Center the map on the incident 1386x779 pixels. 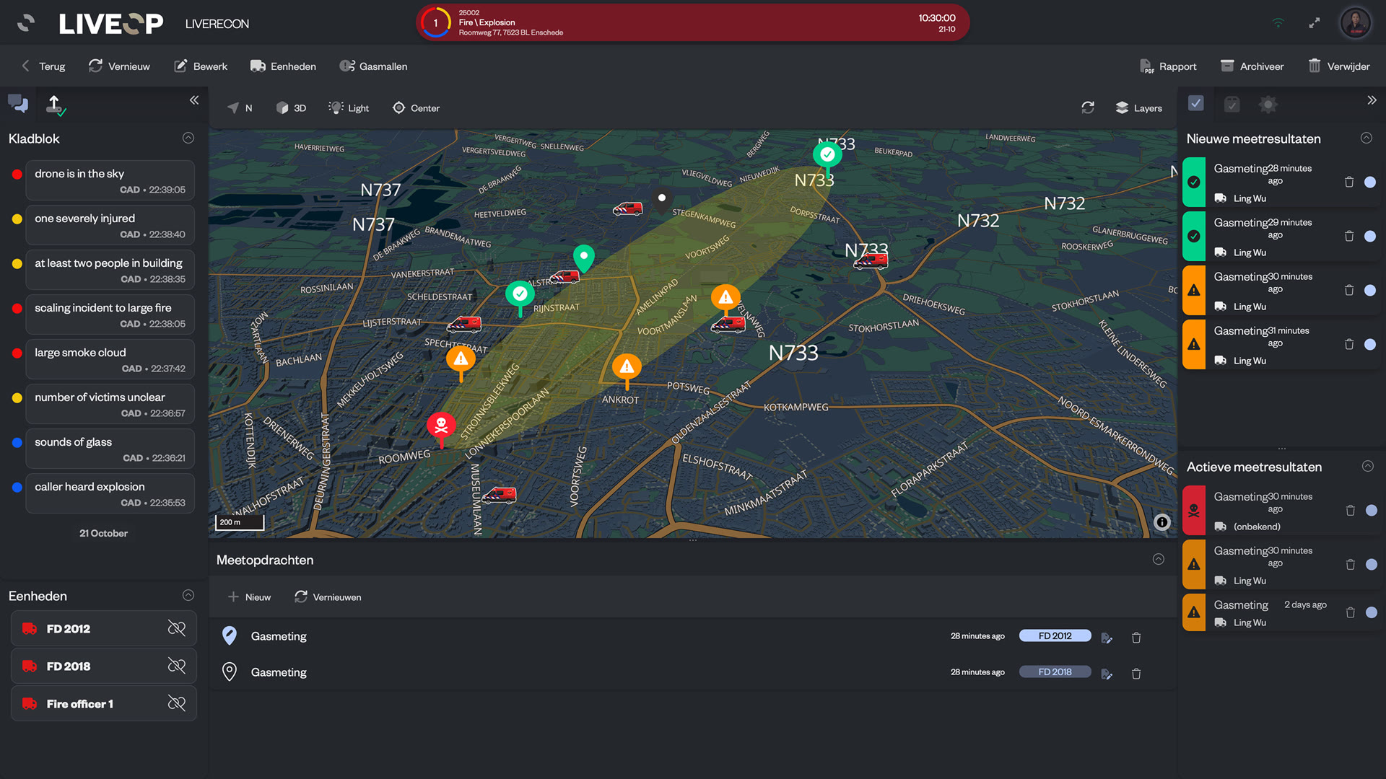pyautogui.click(x=416, y=108)
